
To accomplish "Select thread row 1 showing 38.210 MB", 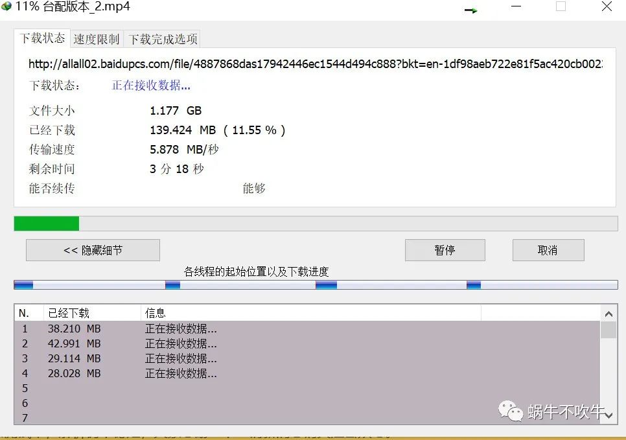I will coord(130,329).
